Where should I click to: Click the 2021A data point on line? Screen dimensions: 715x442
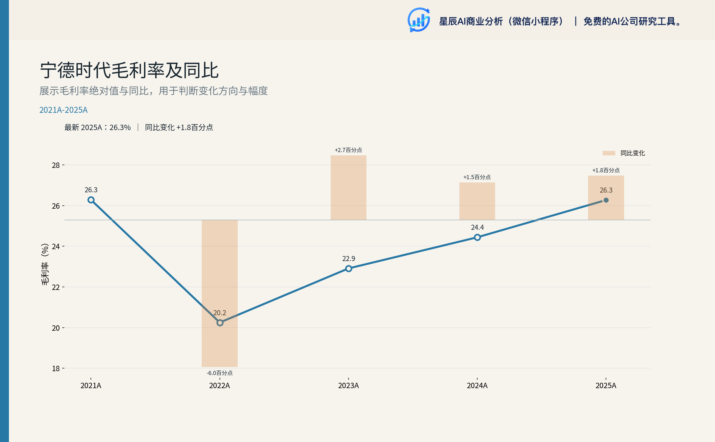pos(91,200)
